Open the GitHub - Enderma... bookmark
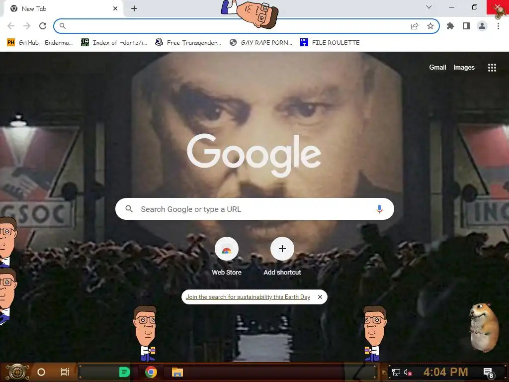The height and width of the screenshot is (382, 509). 40,43
